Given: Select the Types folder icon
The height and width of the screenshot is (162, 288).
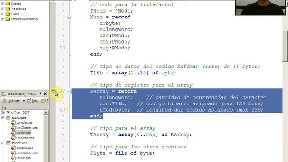Looking at the screenshot, I should coord(8,14).
